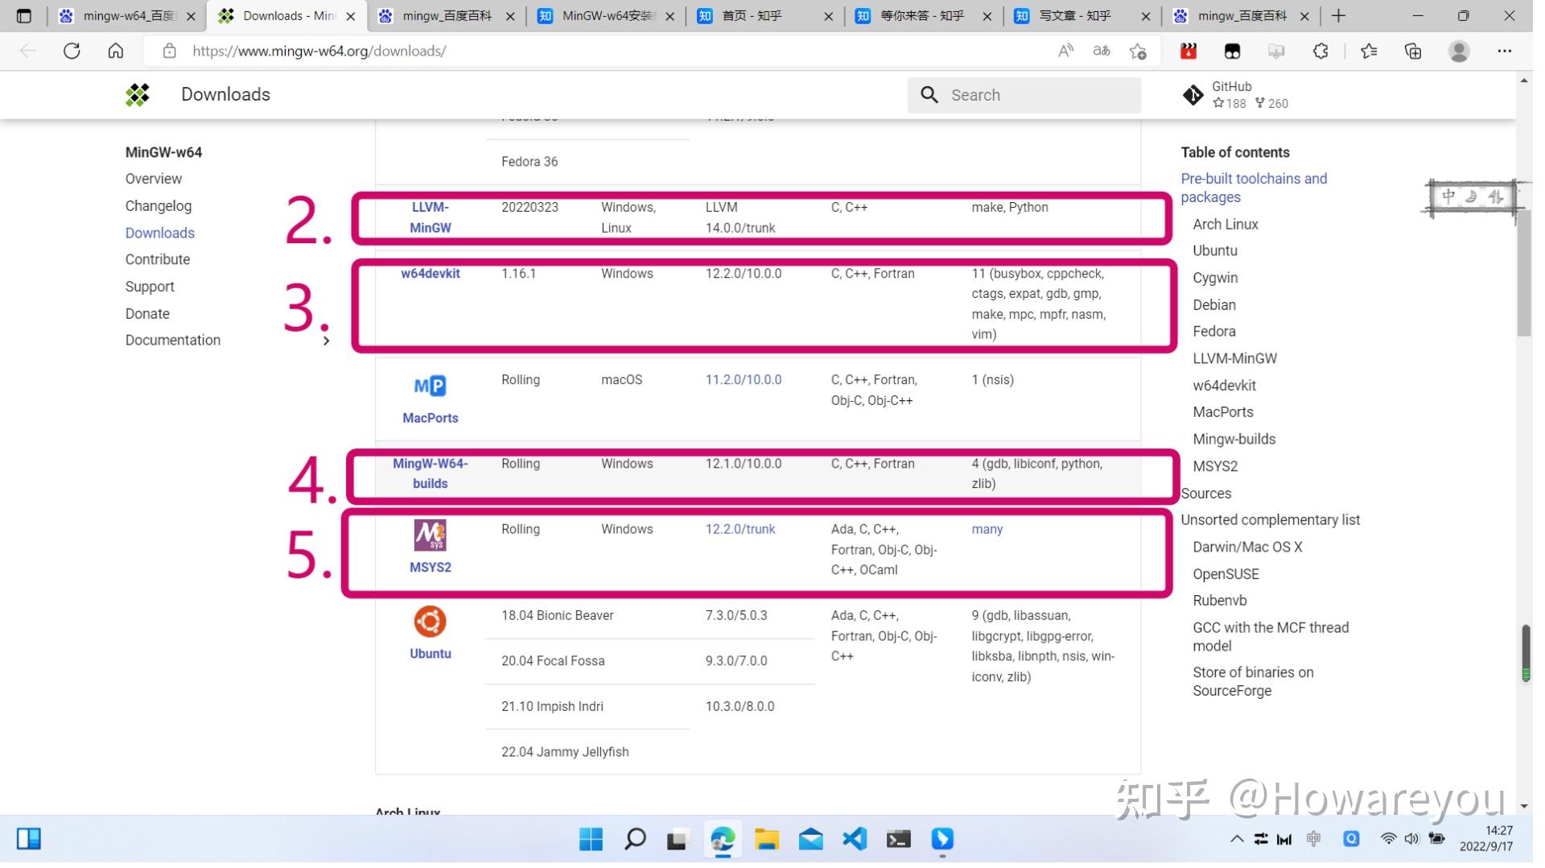The height and width of the screenshot is (868, 1545).
Task: Open the MSYS2 text link
Action: pyautogui.click(x=430, y=568)
